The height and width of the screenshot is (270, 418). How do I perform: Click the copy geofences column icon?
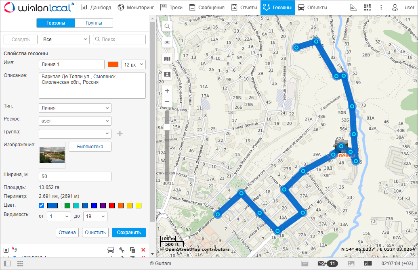(132, 250)
